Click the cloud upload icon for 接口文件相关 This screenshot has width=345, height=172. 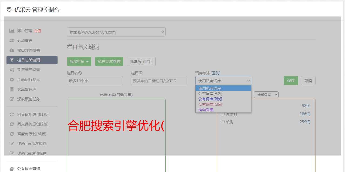12,50
